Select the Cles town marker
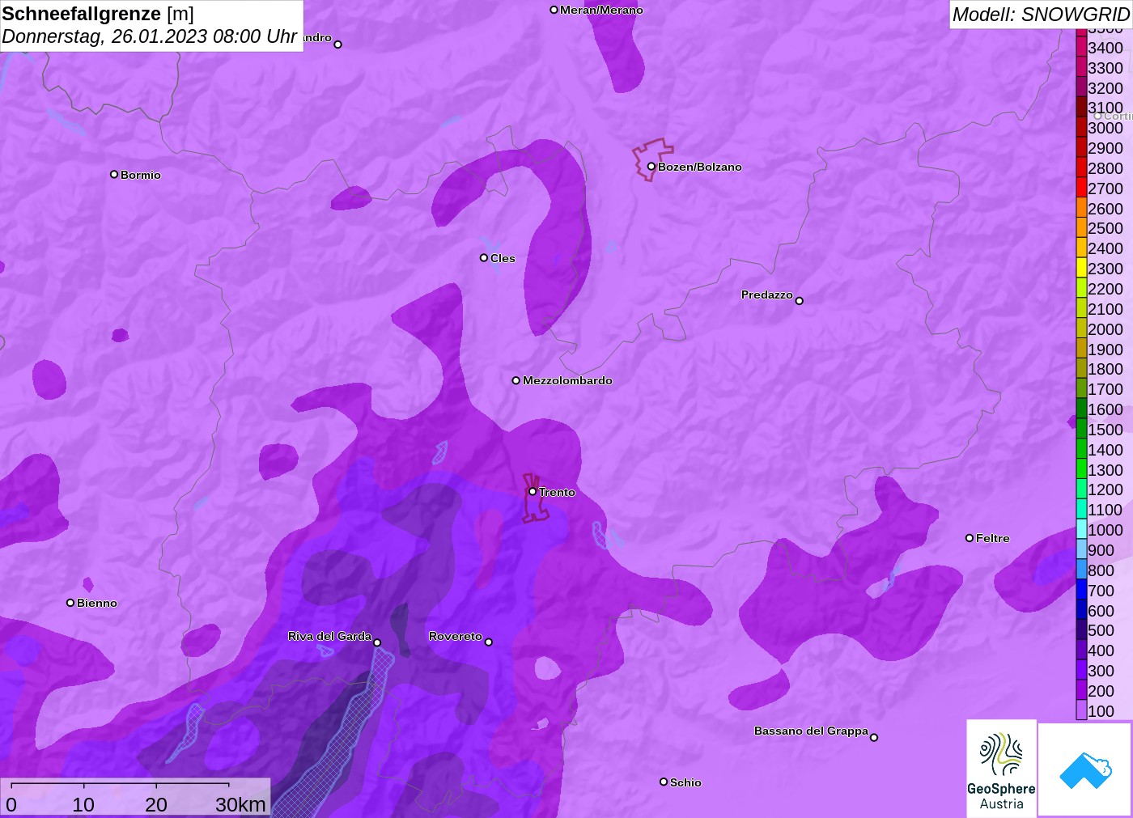The image size is (1133, 818). click(x=484, y=258)
